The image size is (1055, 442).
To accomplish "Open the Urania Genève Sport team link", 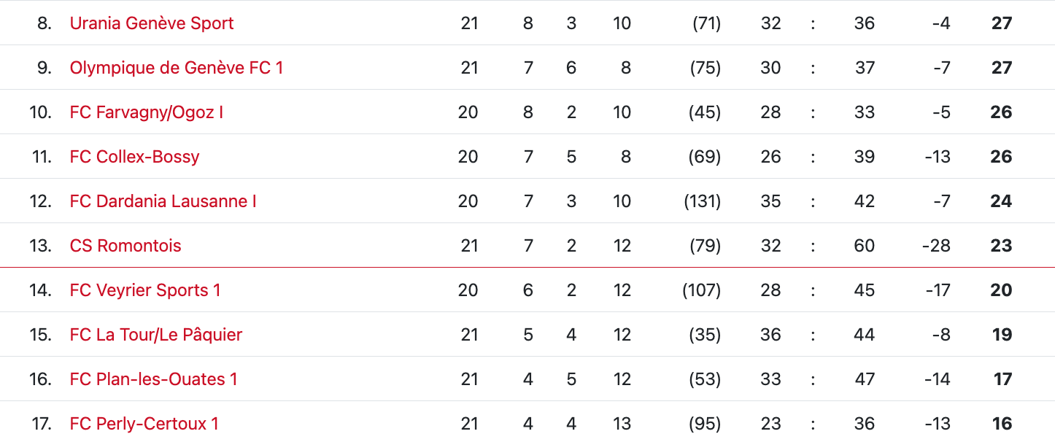I will point(152,23).
